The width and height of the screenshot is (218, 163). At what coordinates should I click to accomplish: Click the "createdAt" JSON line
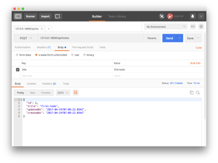55,113
